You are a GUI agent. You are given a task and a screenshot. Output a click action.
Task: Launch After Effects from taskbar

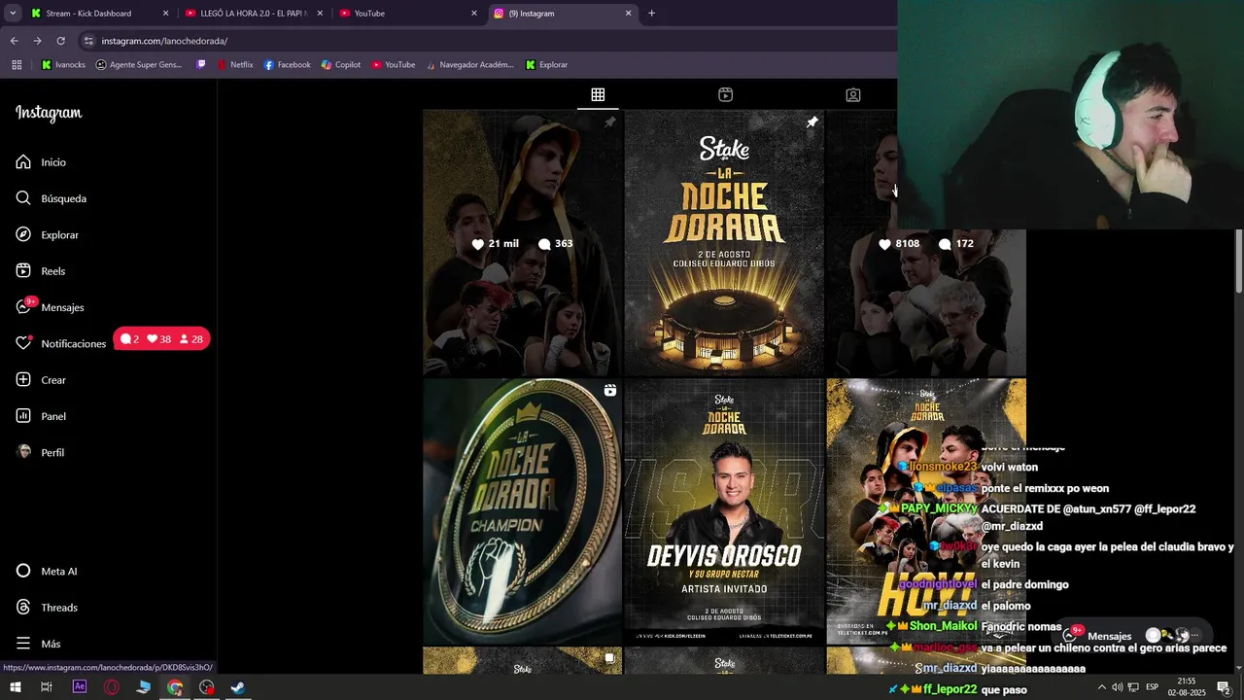[80, 687]
